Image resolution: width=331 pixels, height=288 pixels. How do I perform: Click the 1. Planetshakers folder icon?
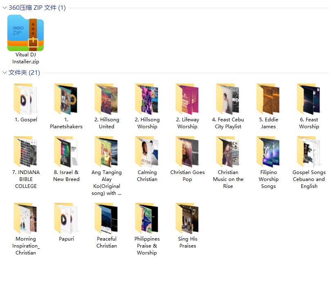coord(66,99)
